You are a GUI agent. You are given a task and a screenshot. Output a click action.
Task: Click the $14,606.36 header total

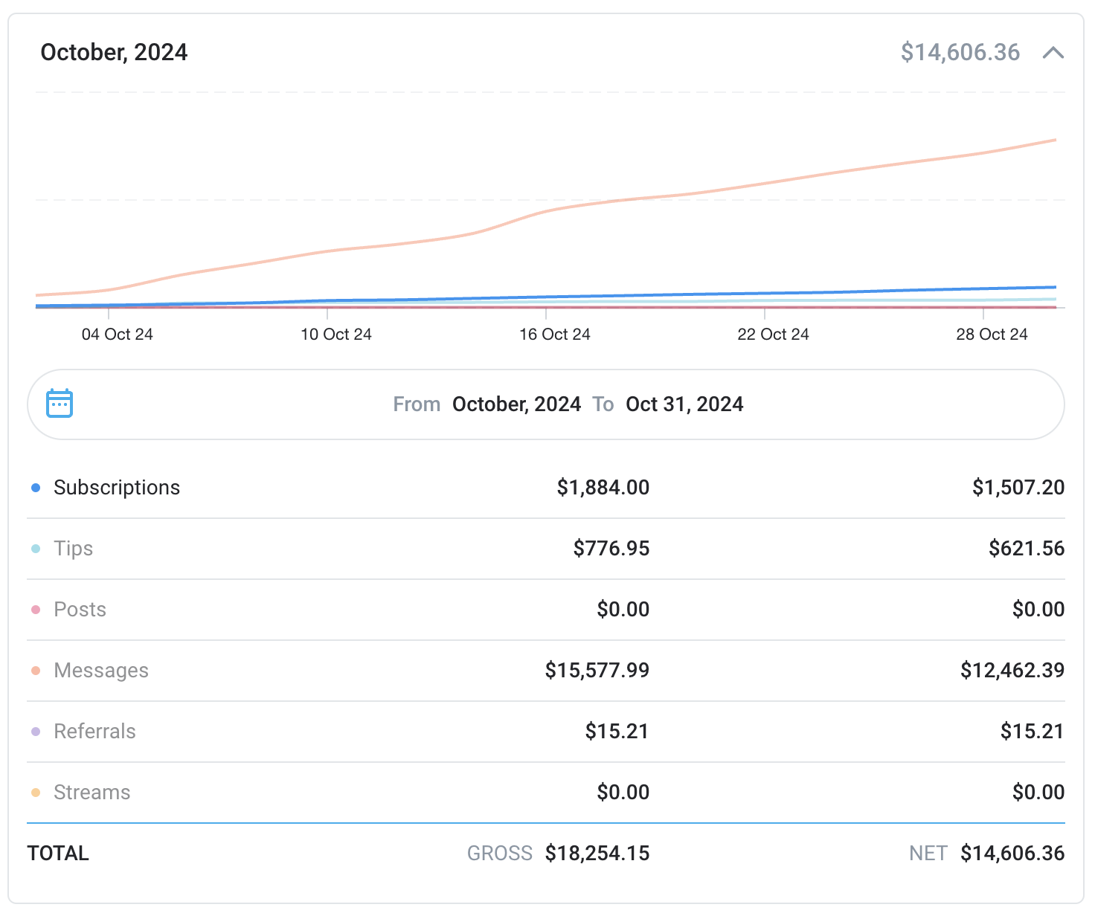(x=960, y=53)
